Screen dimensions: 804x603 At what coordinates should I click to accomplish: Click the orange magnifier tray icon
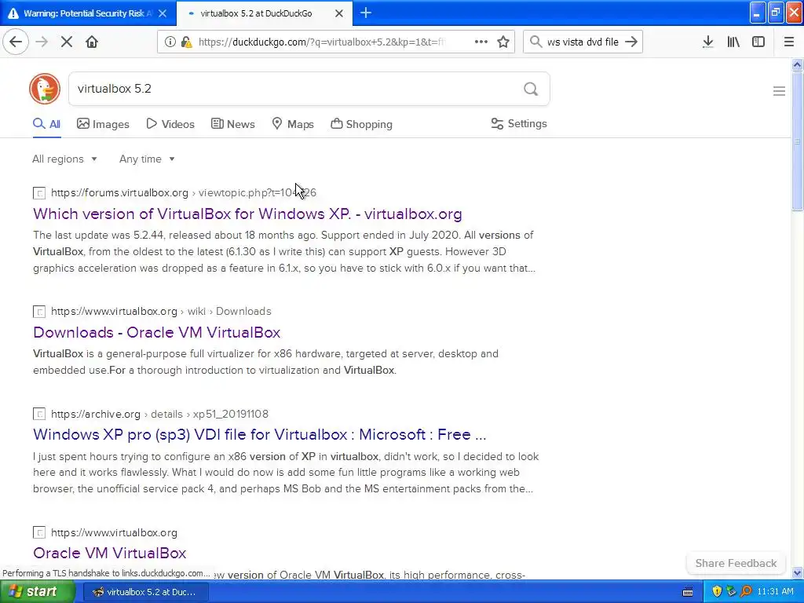746,591
